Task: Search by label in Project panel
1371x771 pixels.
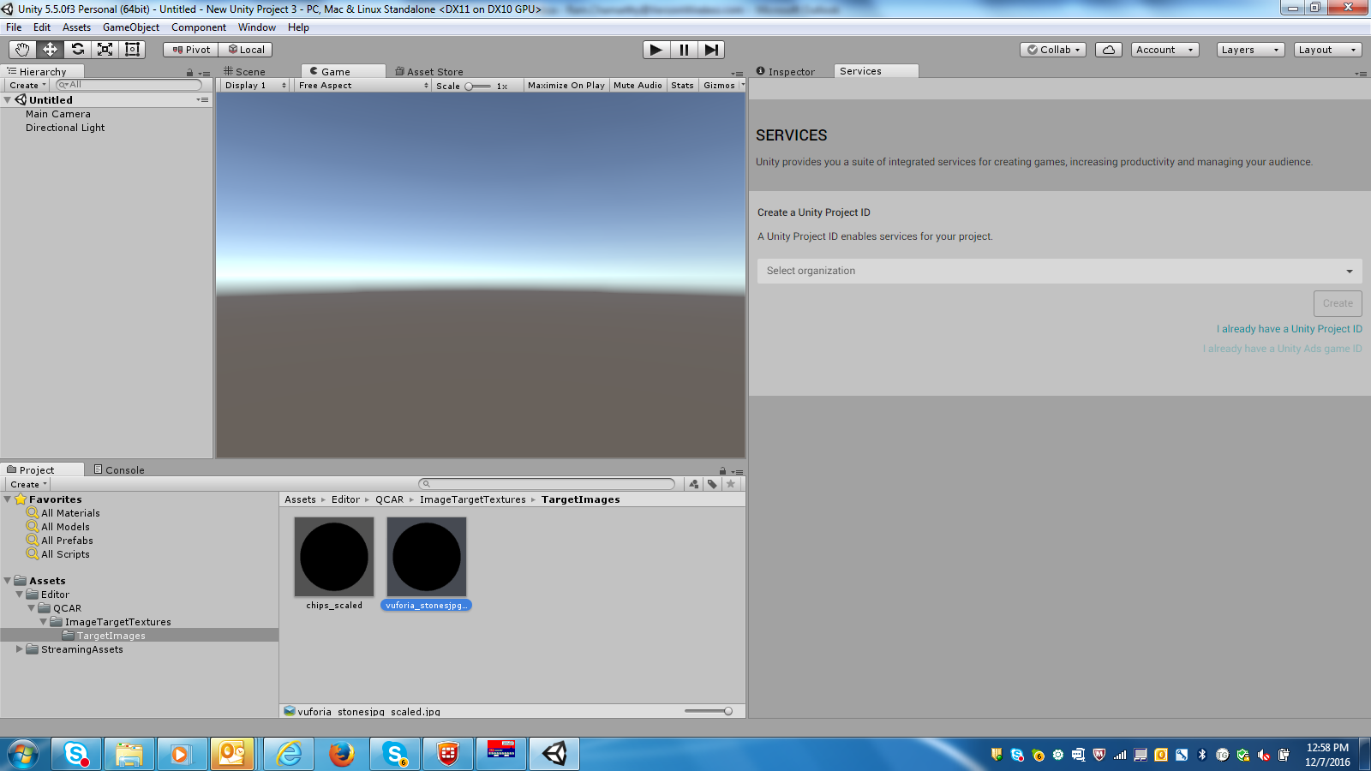Action: [x=712, y=484]
